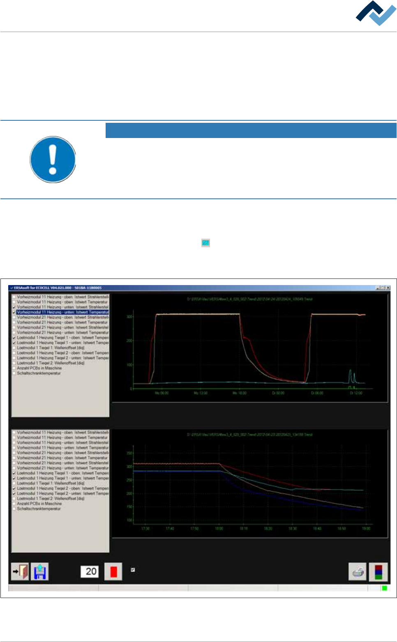Click the printer icon
397x642 pixels.
point(358,571)
